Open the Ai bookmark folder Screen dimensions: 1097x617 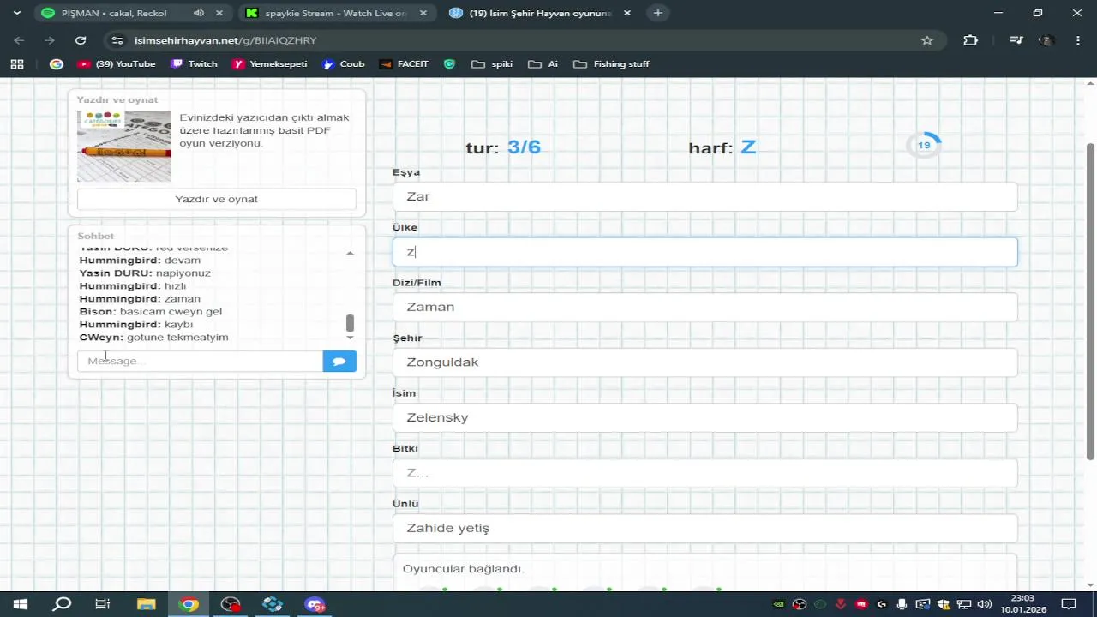[x=543, y=64]
